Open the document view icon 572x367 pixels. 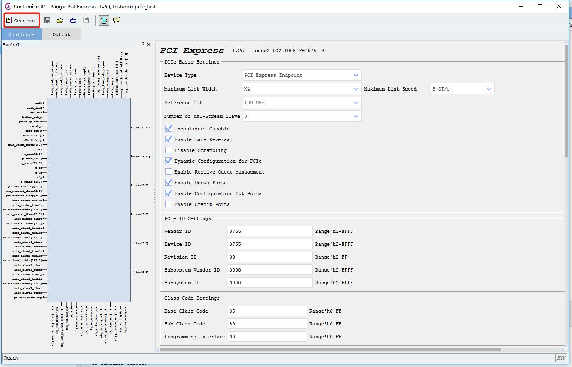86,20
